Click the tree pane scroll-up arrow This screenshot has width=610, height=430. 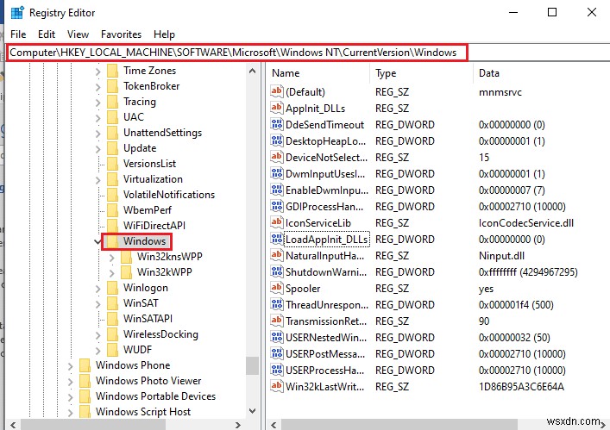(252, 71)
